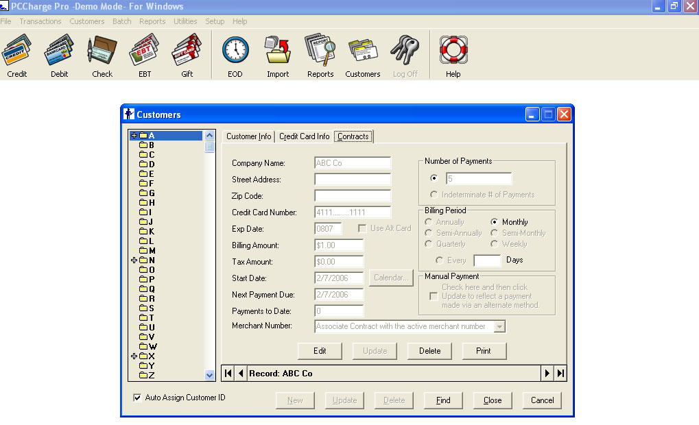Click the contract Delete button
Viewport: 699px width, 425px height.
point(429,351)
